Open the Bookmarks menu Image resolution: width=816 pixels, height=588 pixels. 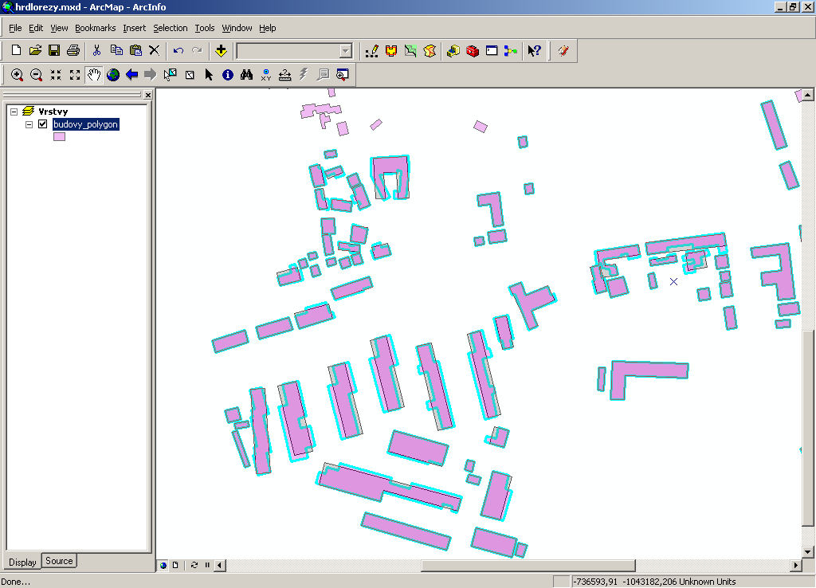coord(96,28)
